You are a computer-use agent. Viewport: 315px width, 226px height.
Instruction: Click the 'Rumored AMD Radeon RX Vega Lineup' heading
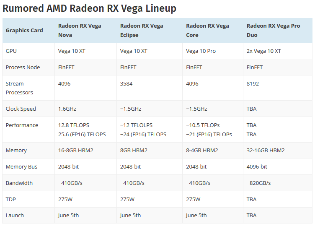pos(89,8)
